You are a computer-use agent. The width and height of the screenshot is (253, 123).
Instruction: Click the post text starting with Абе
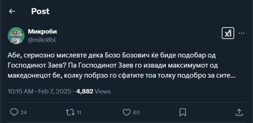121,65
